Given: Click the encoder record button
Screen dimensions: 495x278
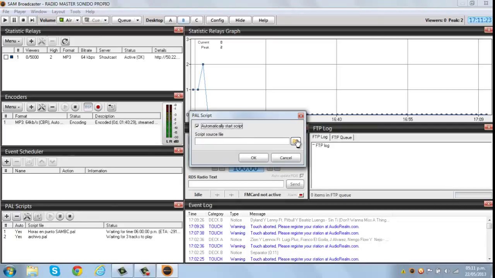Looking at the screenshot, I should click(x=98, y=107).
